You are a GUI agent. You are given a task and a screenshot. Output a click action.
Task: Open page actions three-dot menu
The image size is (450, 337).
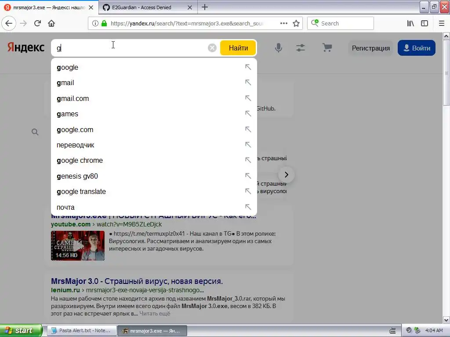(x=284, y=24)
